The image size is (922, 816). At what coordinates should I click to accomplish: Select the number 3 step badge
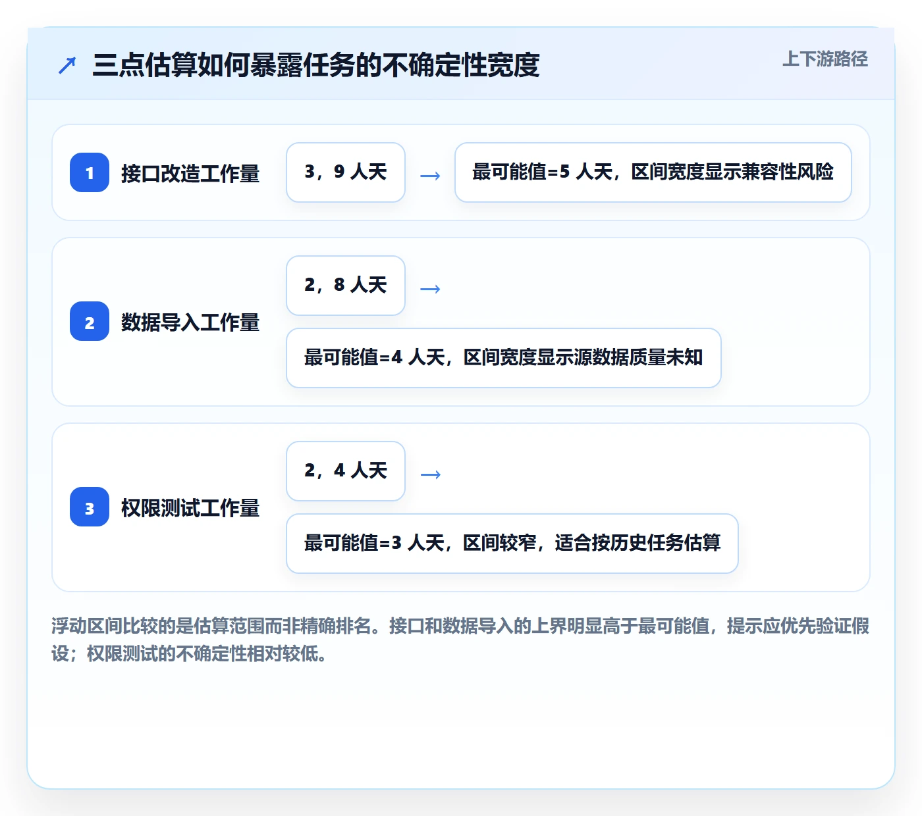(x=90, y=507)
